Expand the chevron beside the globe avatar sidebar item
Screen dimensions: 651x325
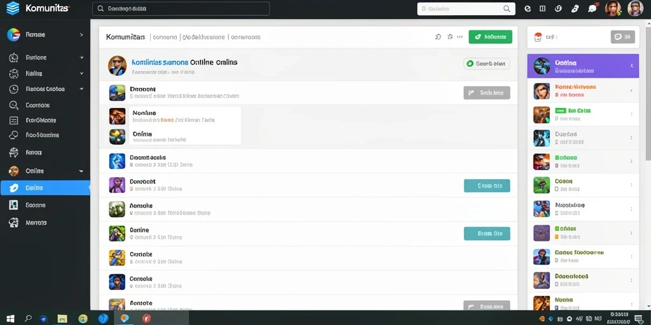click(81, 35)
